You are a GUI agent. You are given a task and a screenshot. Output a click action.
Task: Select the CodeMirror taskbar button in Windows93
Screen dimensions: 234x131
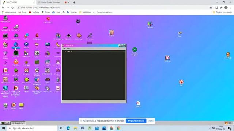[x=18, y=123]
